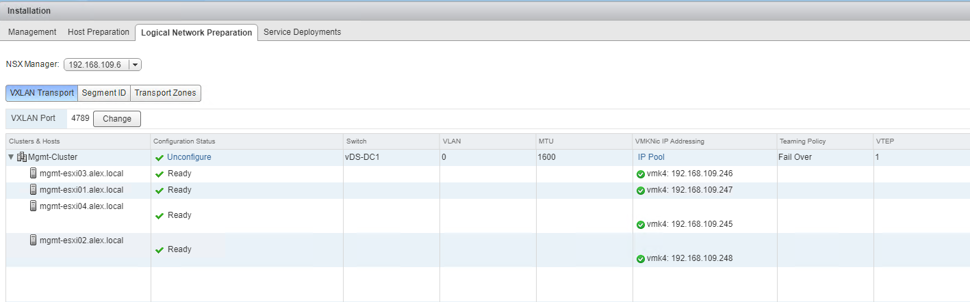
Task: Click host icon beside mgmt-esxi02.alex.local
Action: [34, 241]
